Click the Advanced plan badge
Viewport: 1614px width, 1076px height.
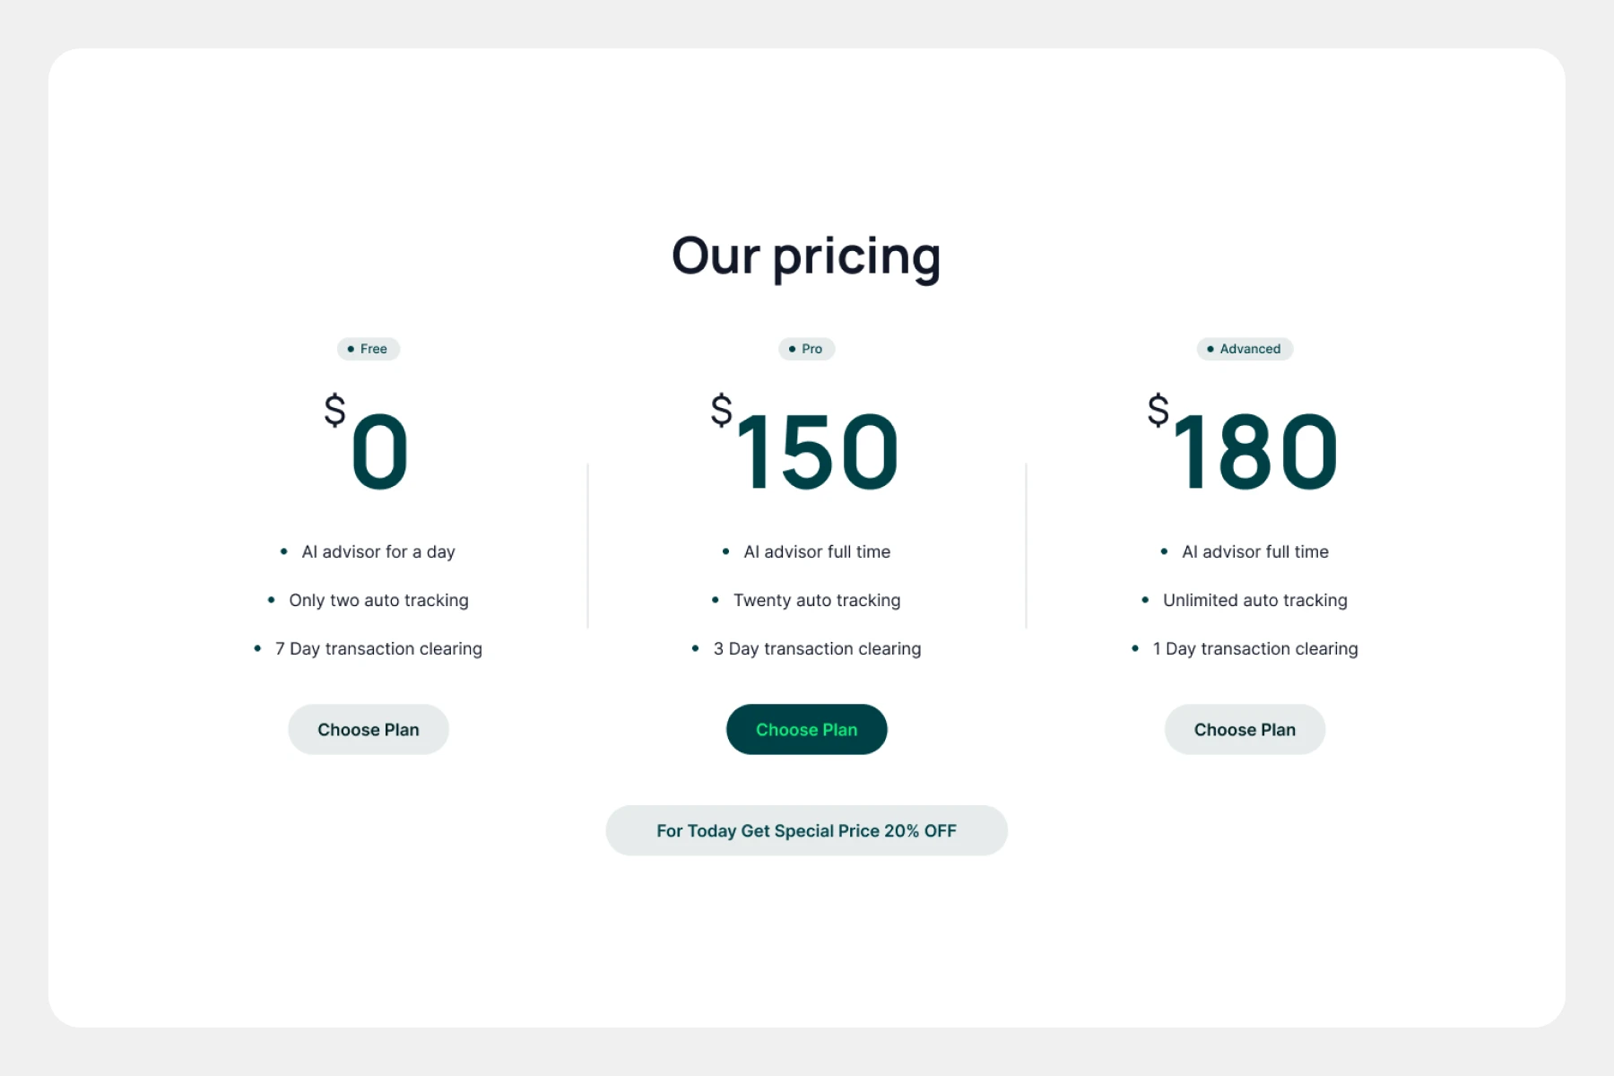coord(1245,349)
